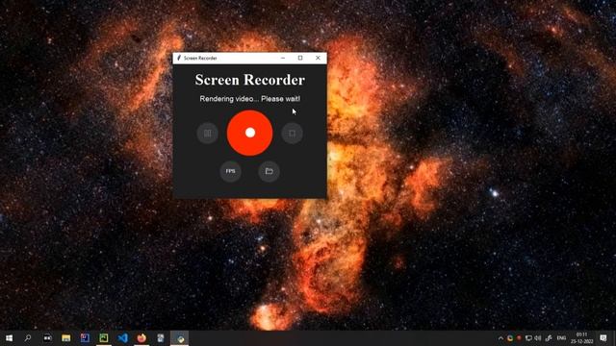Viewport: 616px width, 346px height.
Task: Open taskbar search magnifier
Action: [x=28, y=337]
